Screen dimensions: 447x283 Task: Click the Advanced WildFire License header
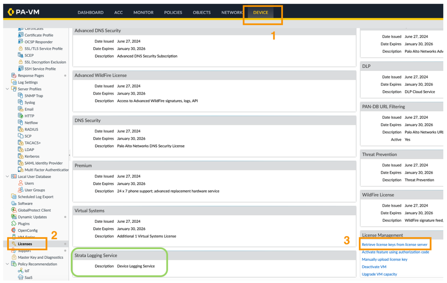[214, 75]
